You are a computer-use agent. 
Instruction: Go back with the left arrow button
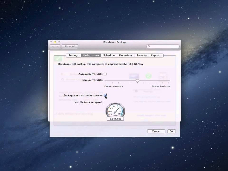[x=52, y=46]
